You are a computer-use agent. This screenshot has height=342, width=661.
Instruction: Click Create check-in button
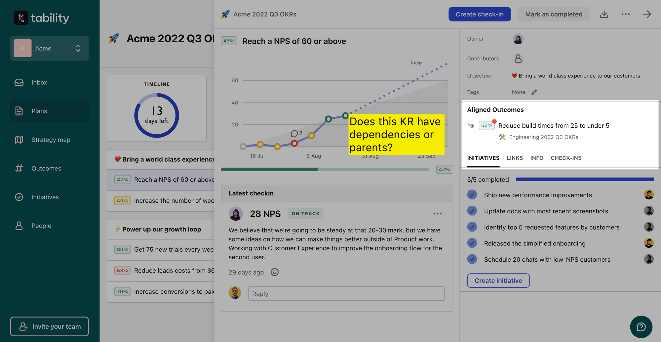[480, 14]
